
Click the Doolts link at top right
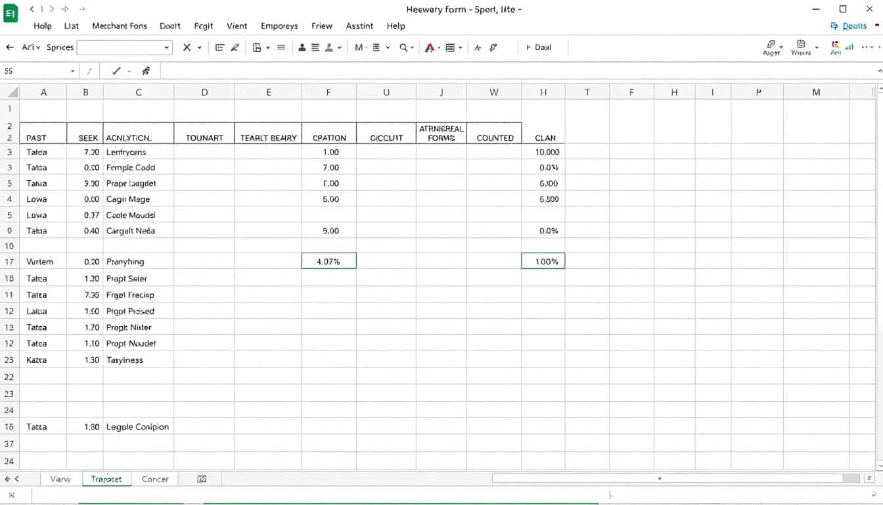[x=849, y=26]
